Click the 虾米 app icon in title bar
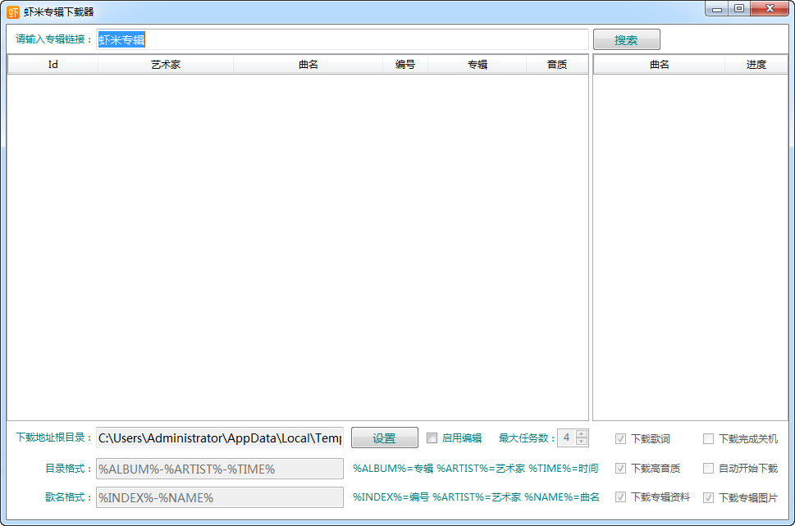 [x=12, y=11]
